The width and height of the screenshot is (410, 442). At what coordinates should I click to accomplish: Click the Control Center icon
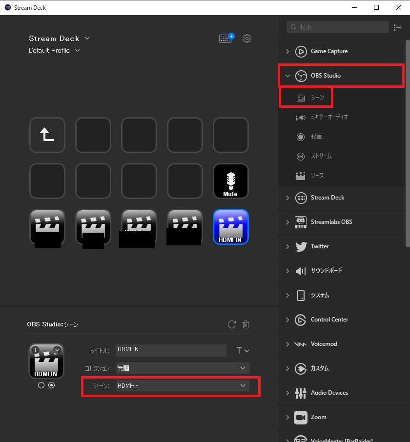301,320
